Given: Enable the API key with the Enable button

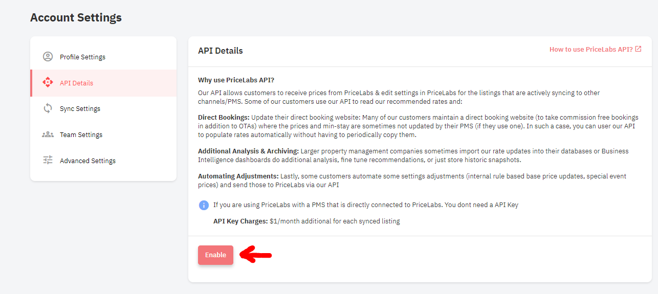Looking at the screenshot, I should tap(215, 255).
